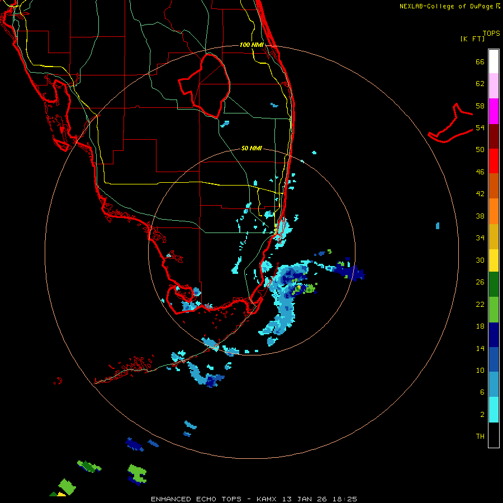Screen dimensions: 503x503
Task: Click the 13 JAN 26 date in caption
Action: [304, 499]
